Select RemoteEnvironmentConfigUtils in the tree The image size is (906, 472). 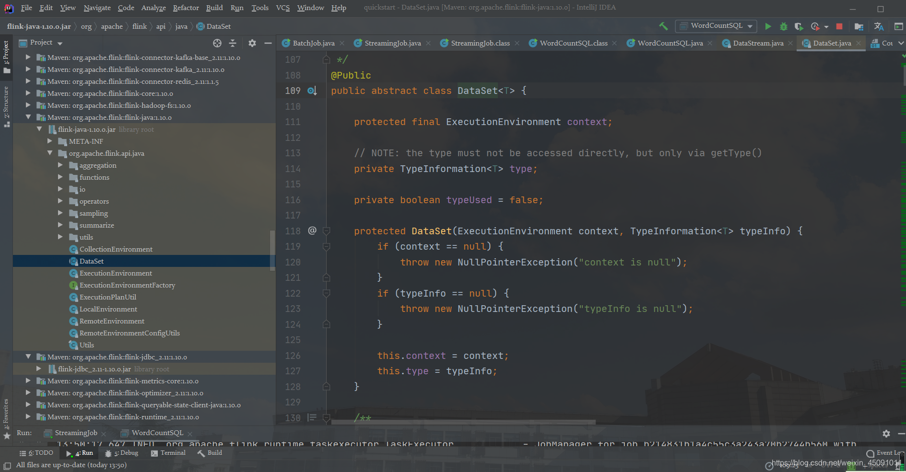129,333
